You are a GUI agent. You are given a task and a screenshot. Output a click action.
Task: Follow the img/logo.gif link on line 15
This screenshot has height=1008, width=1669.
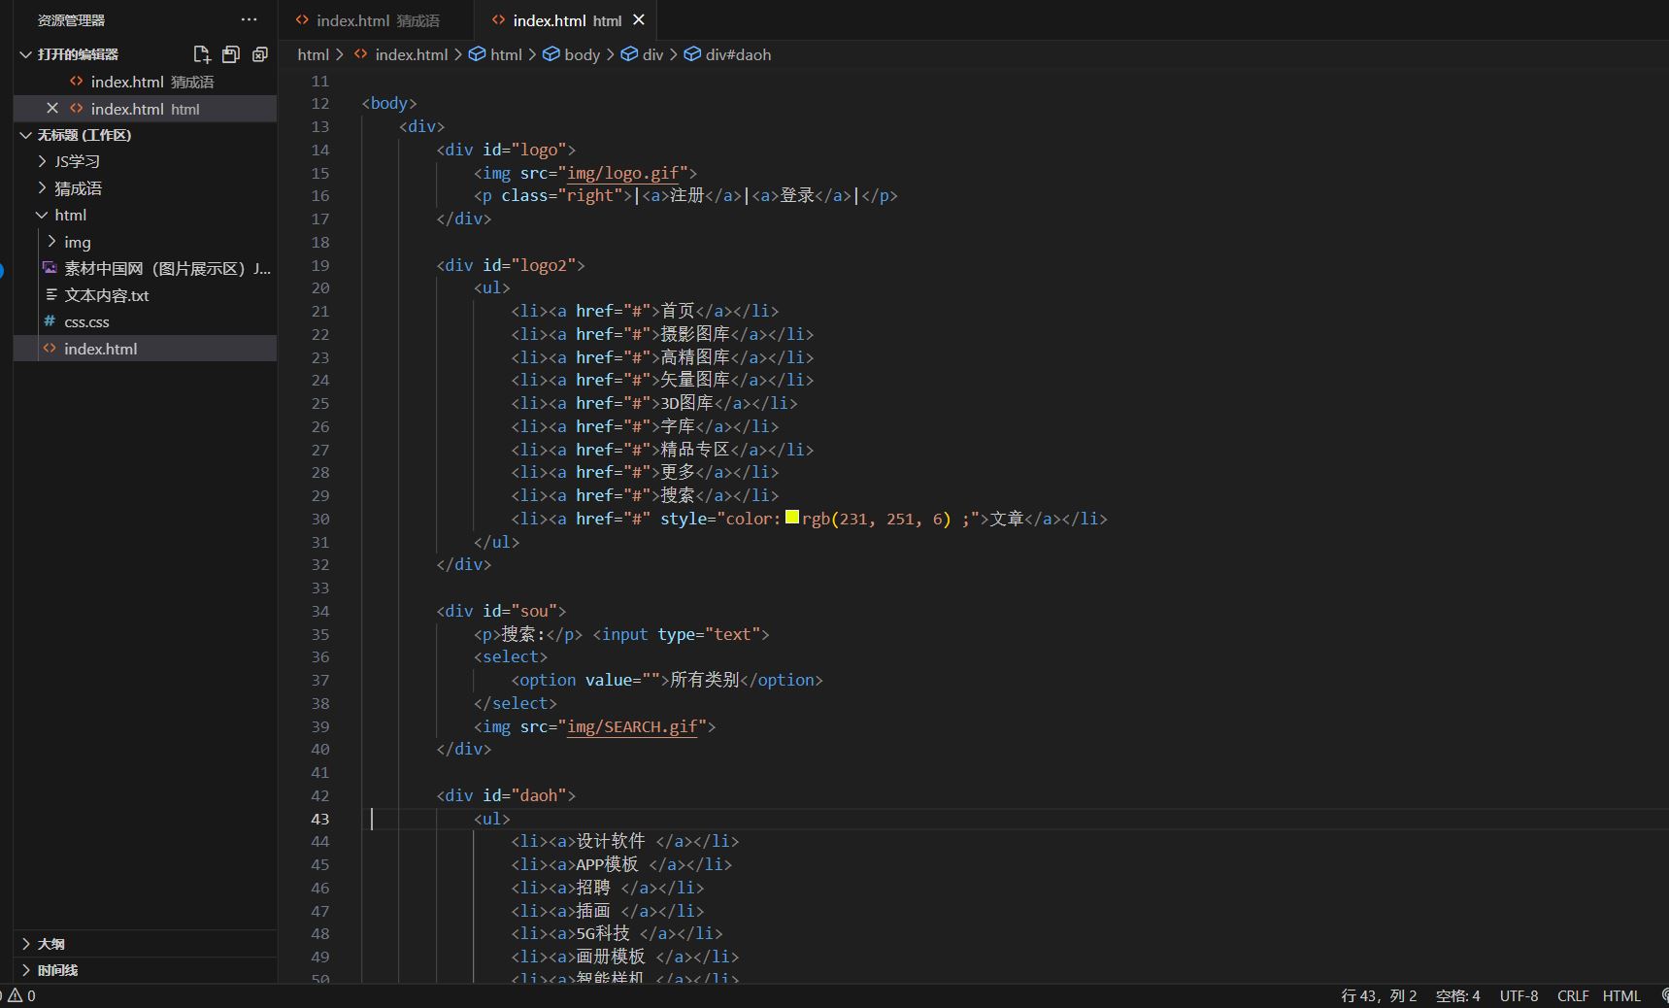pyautogui.click(x=622, y=173)
